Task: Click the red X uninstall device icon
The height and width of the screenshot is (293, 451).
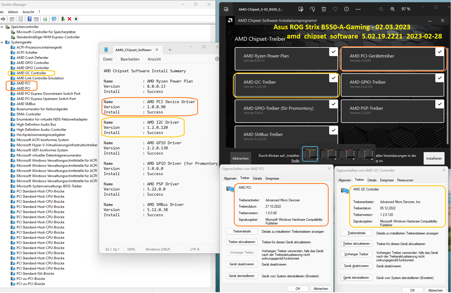Action: 69,19
